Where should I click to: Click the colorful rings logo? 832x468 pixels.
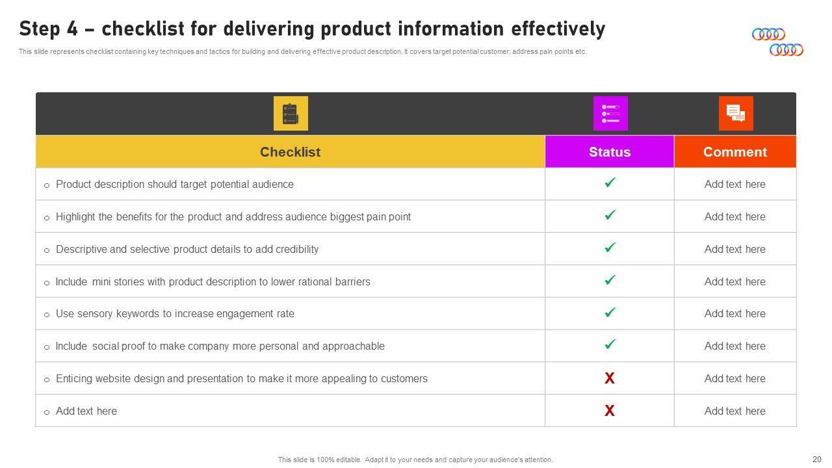[777, 42]
